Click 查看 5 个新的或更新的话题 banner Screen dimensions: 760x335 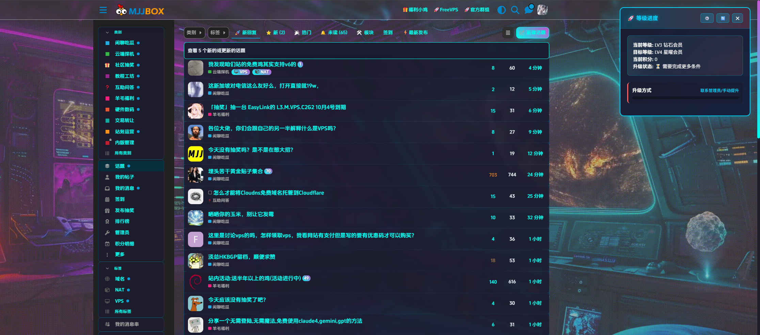[366, 50]
